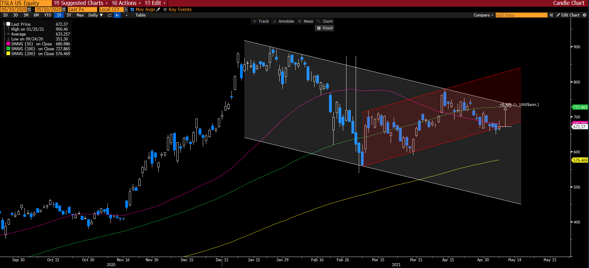This screenshot has height=268, width=589.
Task: Select the Annotate tool
Action: point(283,21)
